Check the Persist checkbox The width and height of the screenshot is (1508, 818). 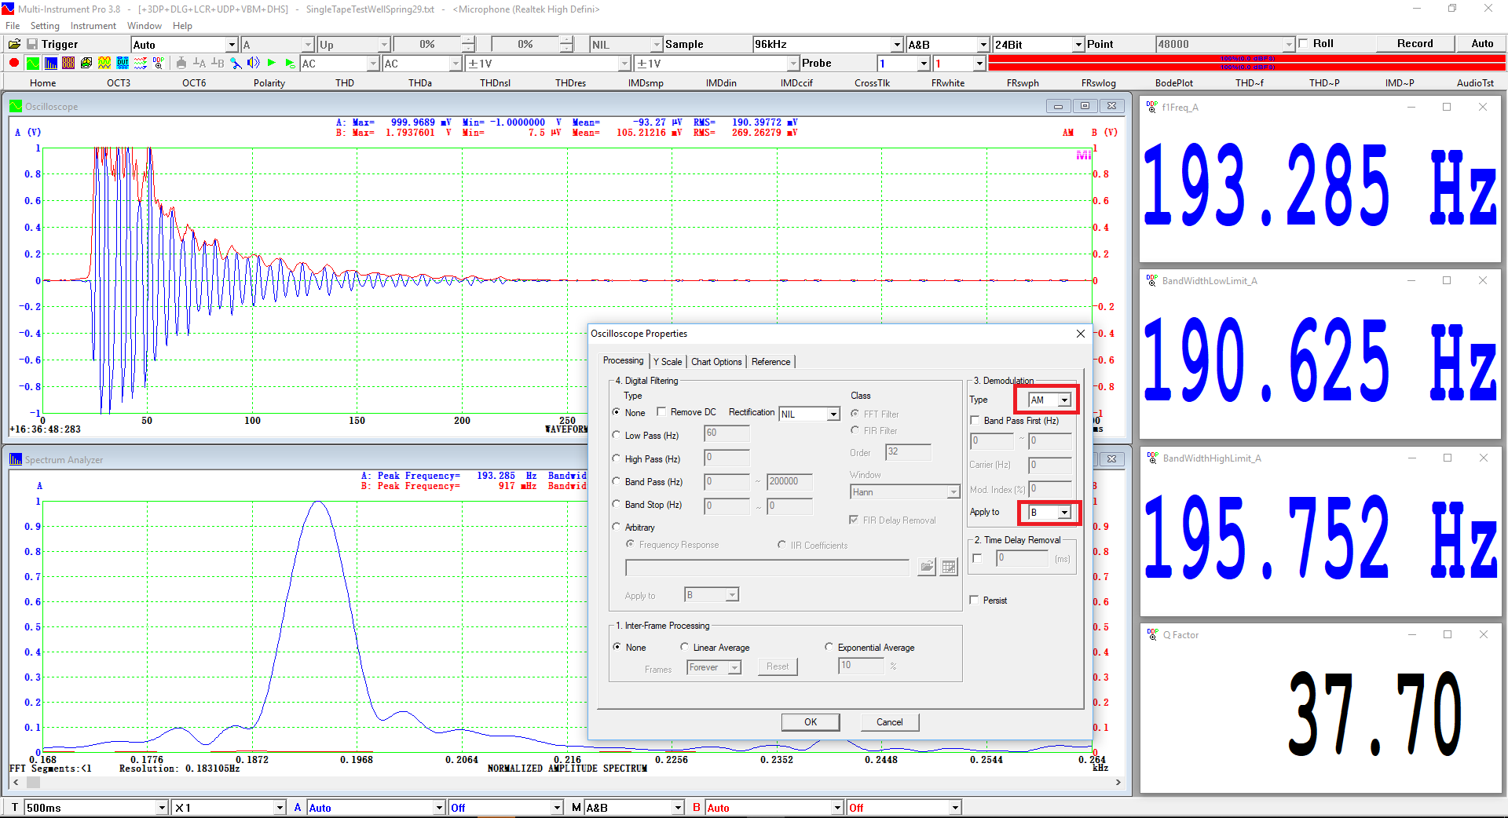pos(975,601)
